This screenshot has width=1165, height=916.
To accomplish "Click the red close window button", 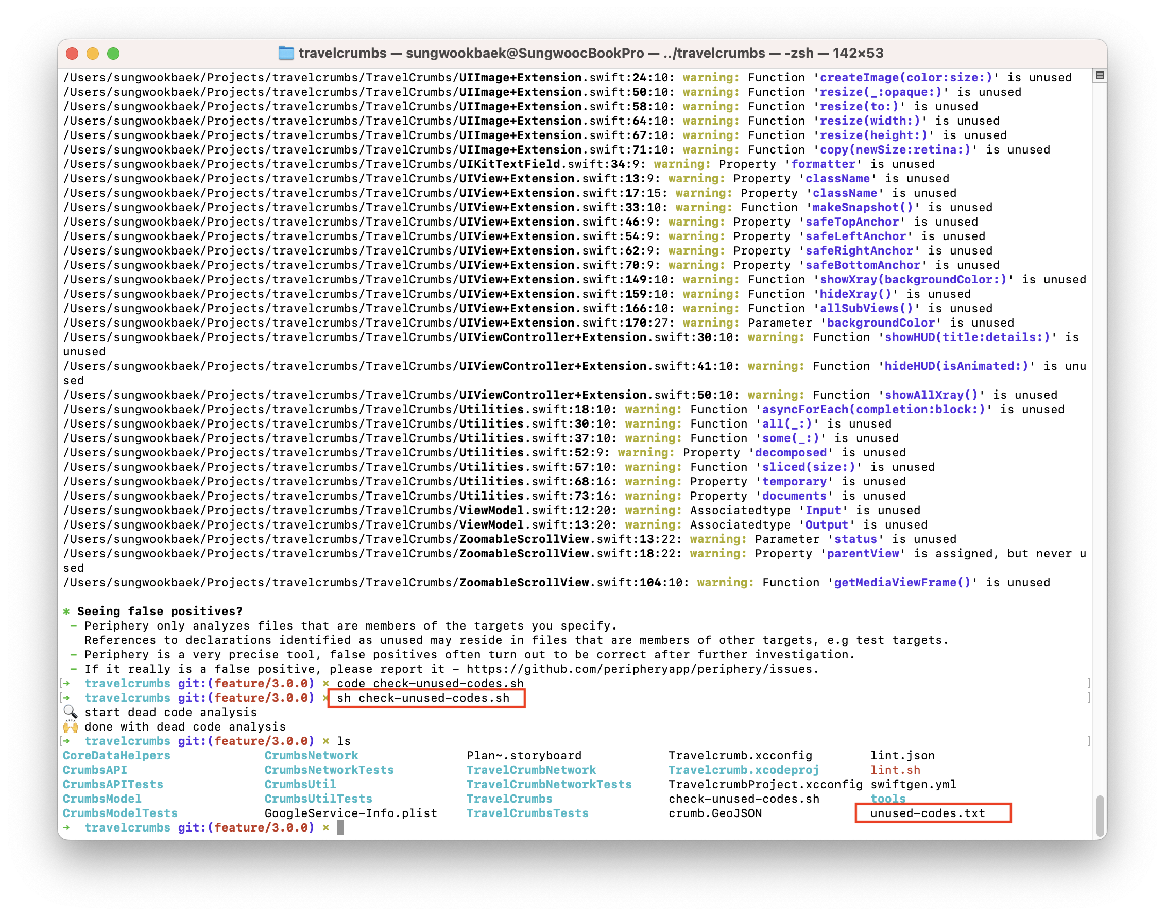I will 73,54.
